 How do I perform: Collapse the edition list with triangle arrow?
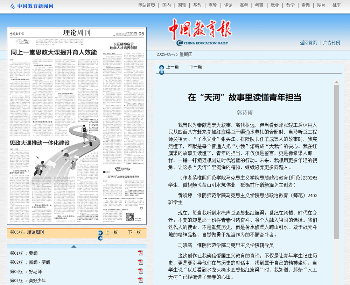click(x=73, y=246)
